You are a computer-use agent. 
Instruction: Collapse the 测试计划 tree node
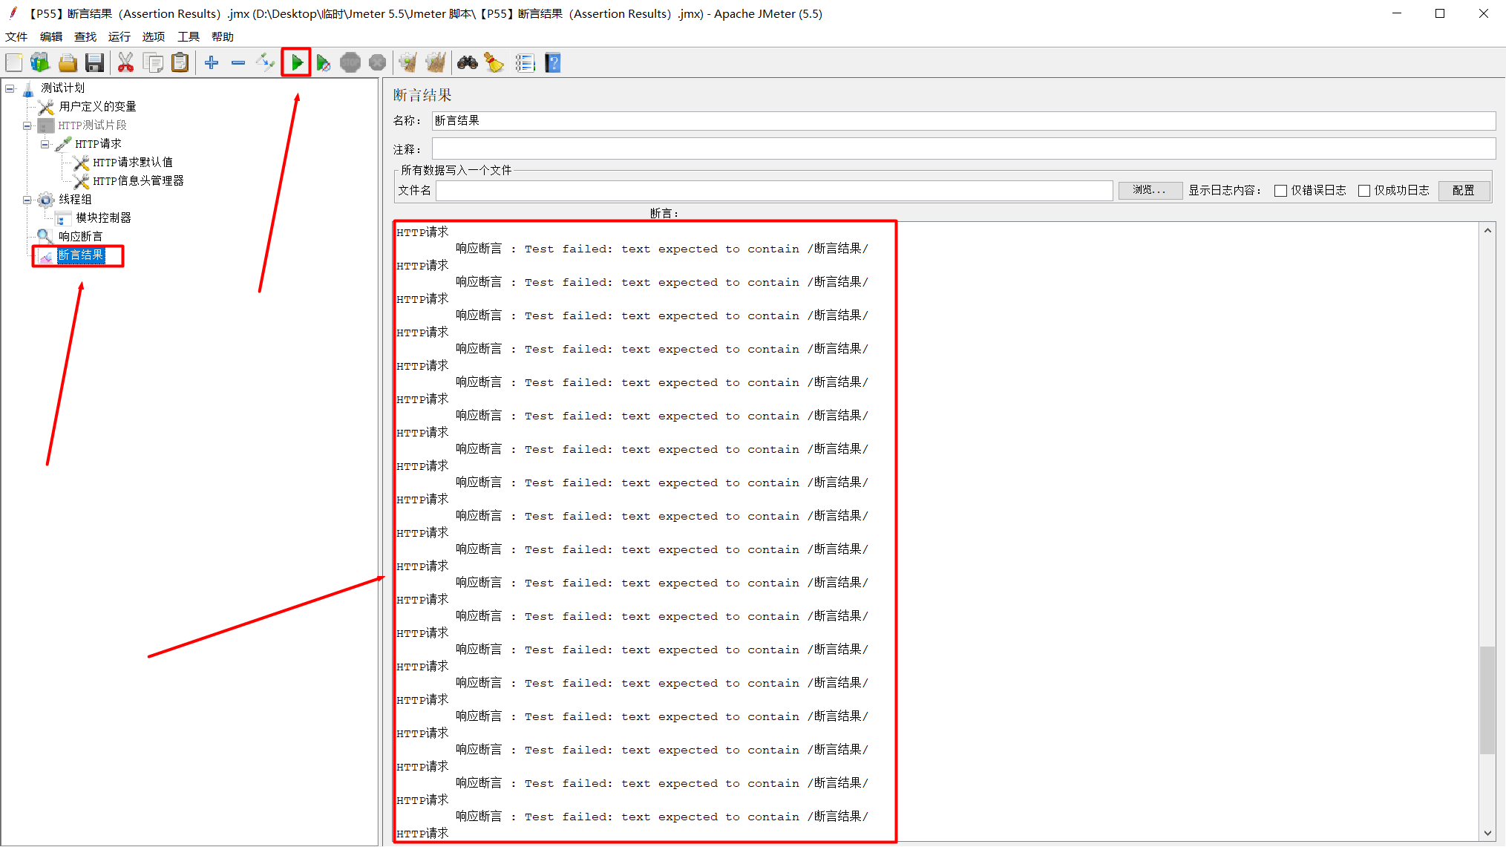[x=10, y=88]
